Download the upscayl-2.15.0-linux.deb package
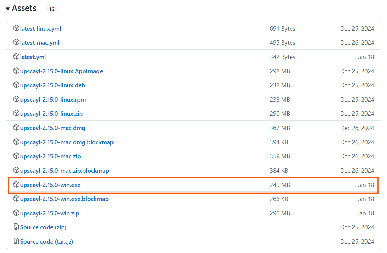Screen dimensions: 387x253 [53, 85]
